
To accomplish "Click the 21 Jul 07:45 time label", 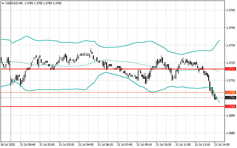I will pyautogui.click(x=125, y=145).
